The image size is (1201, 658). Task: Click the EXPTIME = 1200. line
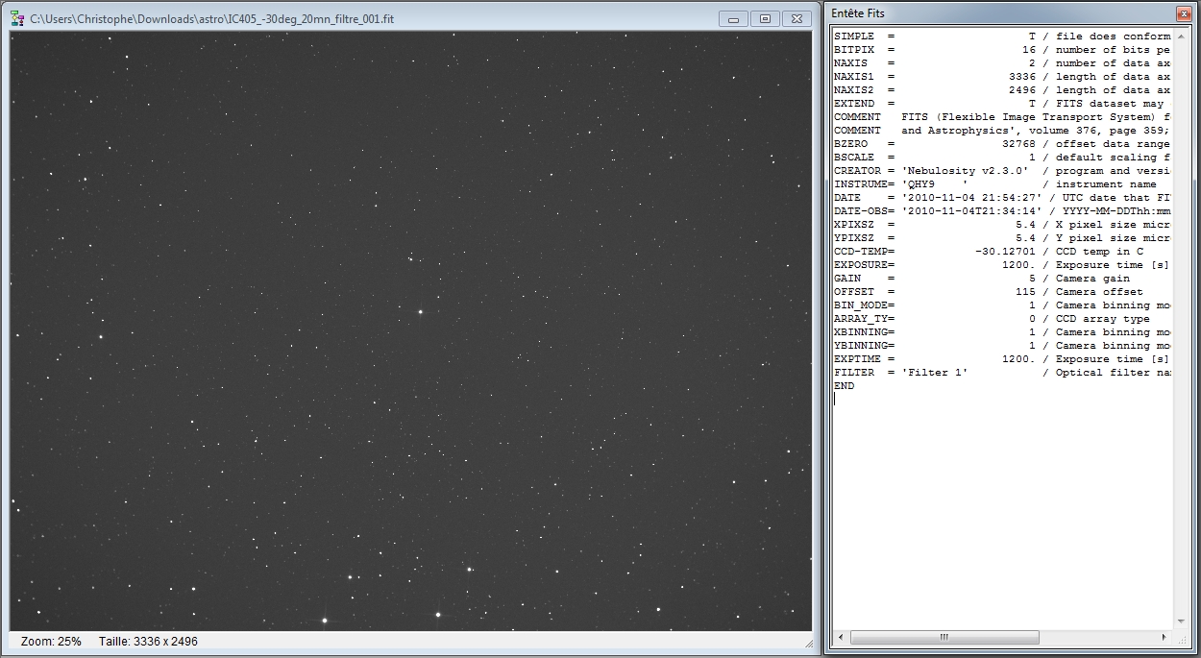(x=1002, y=359)
